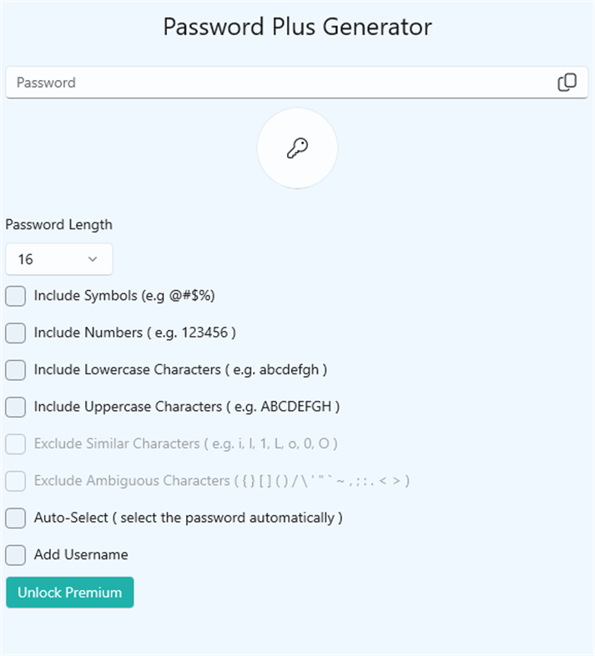595x656 pixels.
Task: Toggle the Include Uppercase Characters checkbox
Action: tap(16, 407)
